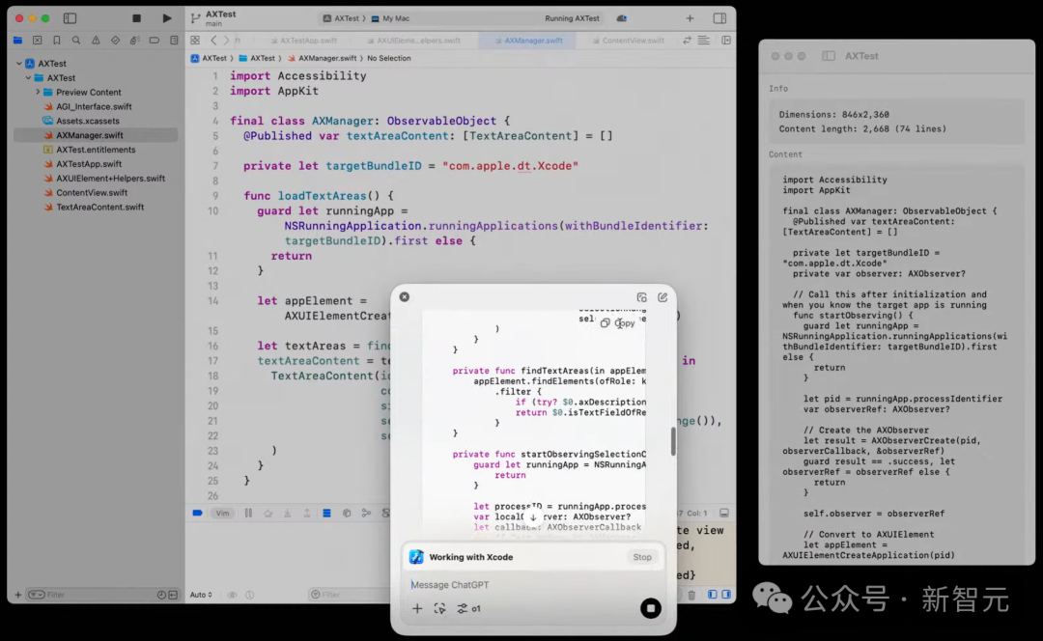Open the Issue navigator warning icon
The height and width of the screenshot is (641, 1043).
(x=96, y=41)
